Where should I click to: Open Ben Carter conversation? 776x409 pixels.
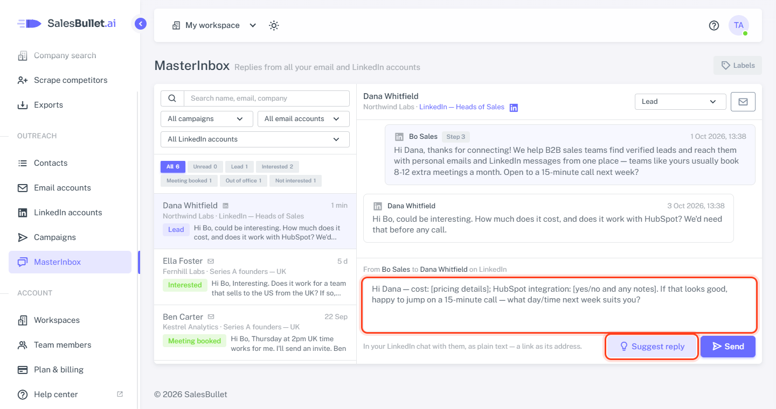(x=255, y=333)
